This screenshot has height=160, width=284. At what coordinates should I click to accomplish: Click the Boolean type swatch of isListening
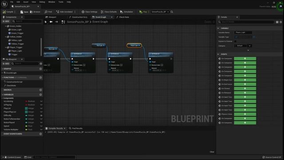click(x=26, y=101)
